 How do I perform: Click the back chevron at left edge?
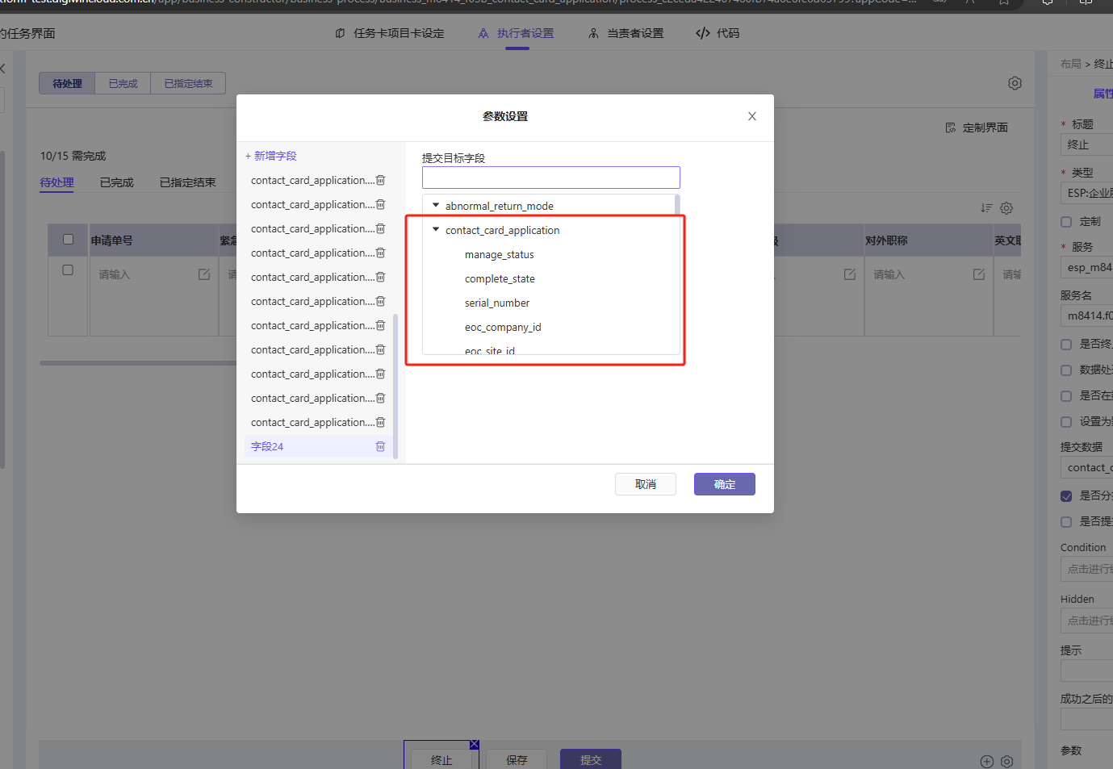2,69
